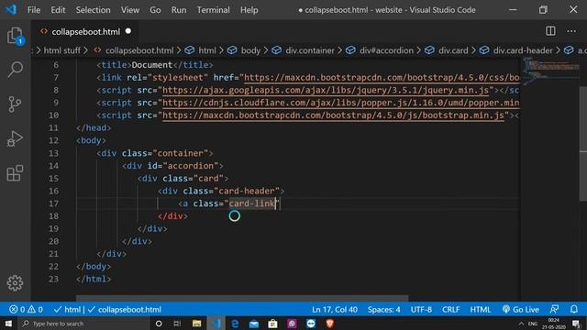587x330 pixels.
Task: Click the Windows Start button
Action: (8, 324)
